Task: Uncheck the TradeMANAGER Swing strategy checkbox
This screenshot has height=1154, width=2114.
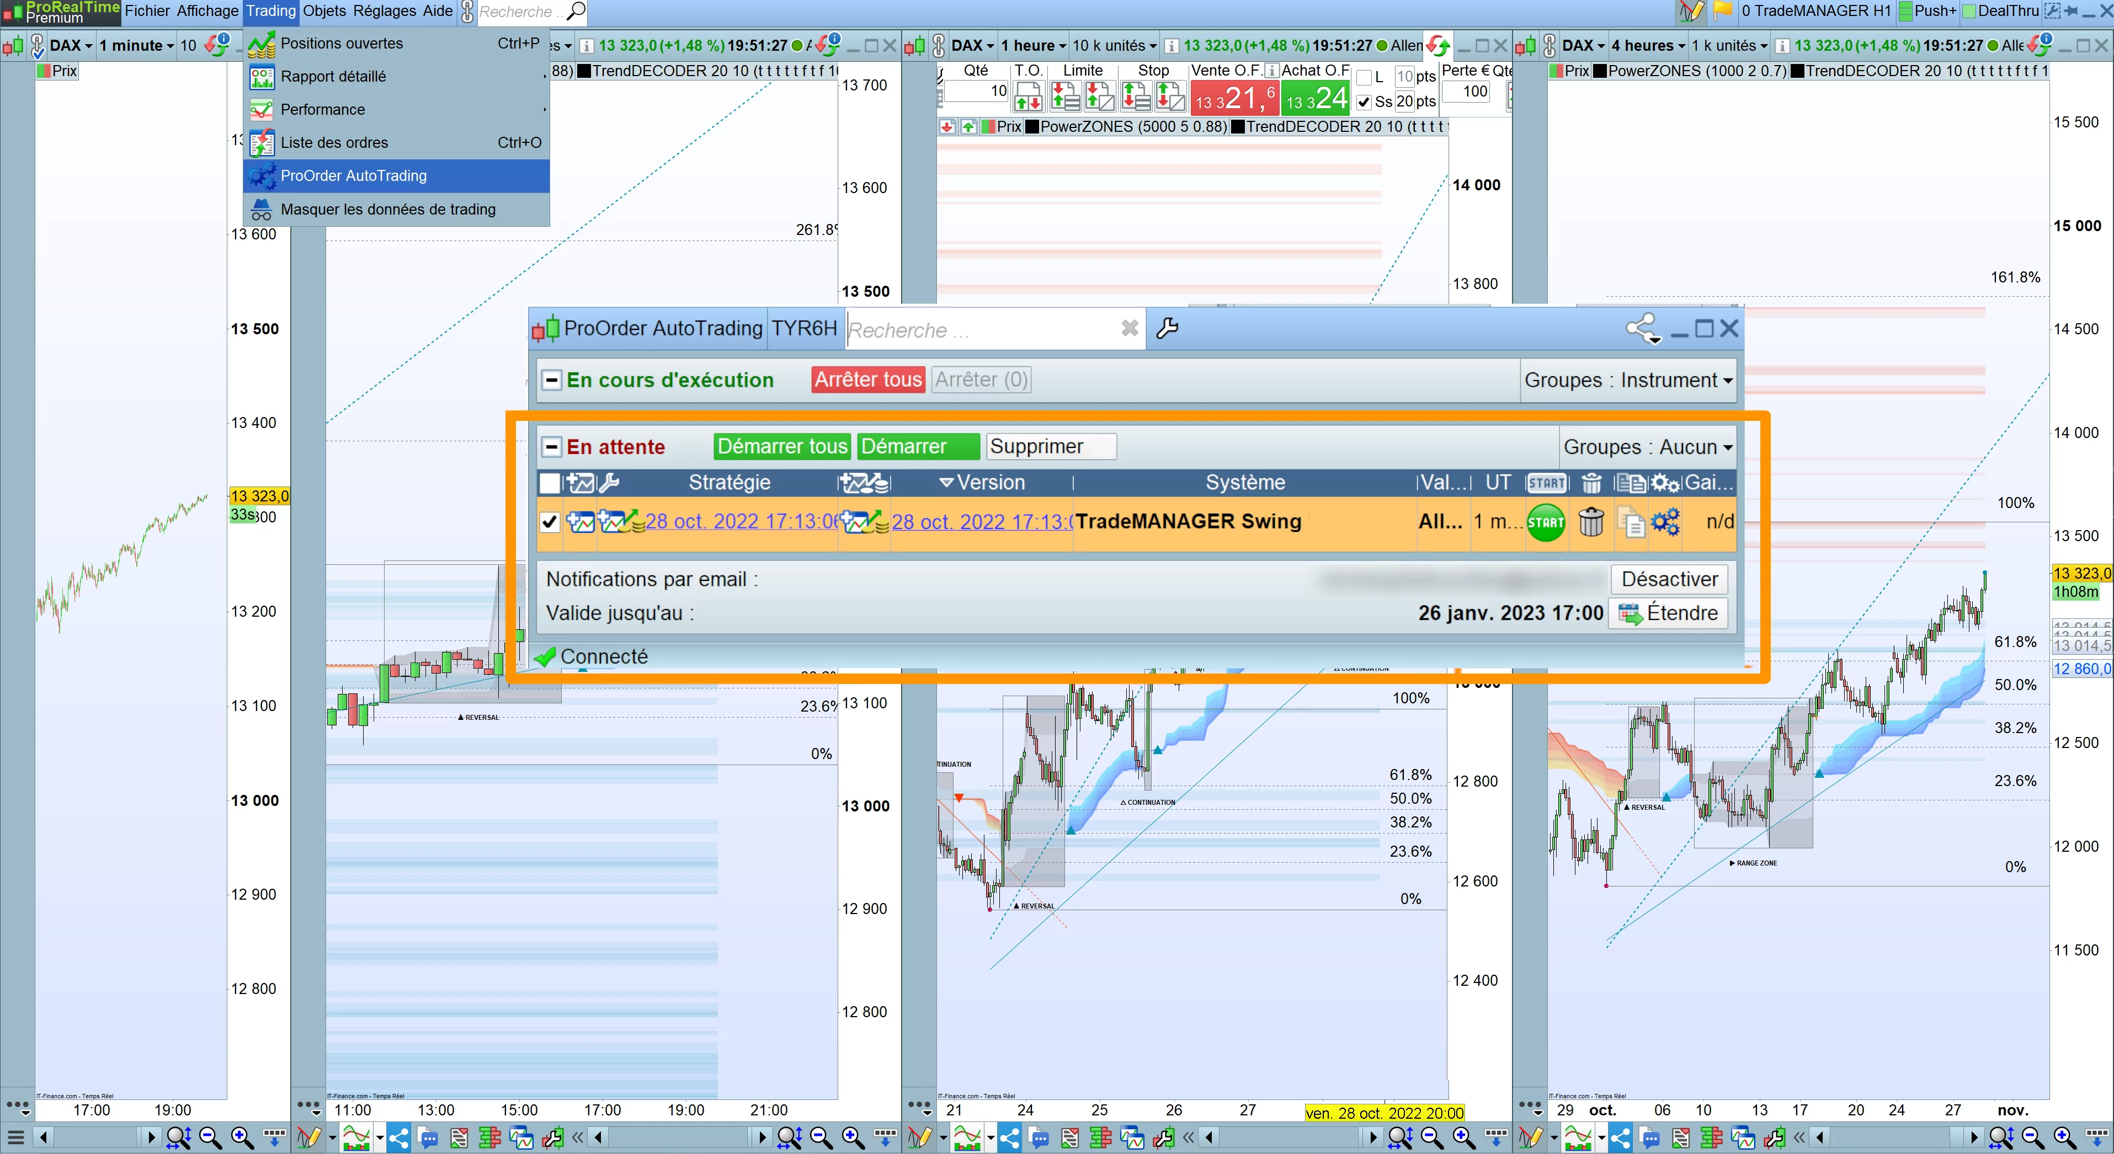Action: coord(550,522)
